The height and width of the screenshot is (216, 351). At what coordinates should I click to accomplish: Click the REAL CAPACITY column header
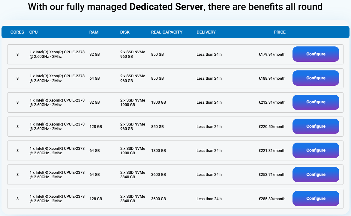[x=167, y=32]
